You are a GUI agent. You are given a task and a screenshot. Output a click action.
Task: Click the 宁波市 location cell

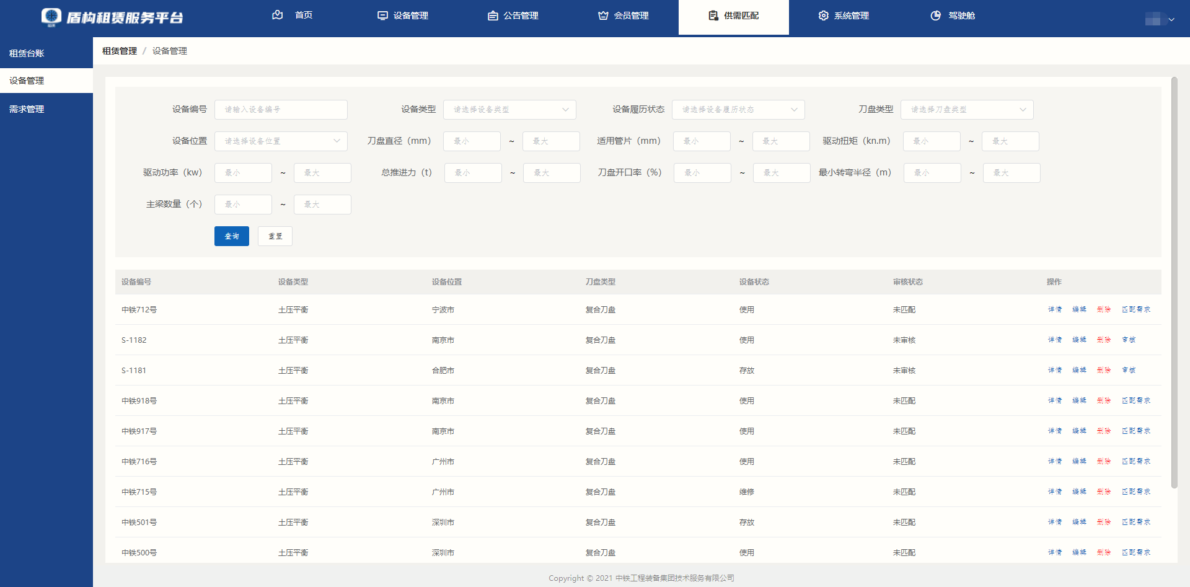point(443,310)
